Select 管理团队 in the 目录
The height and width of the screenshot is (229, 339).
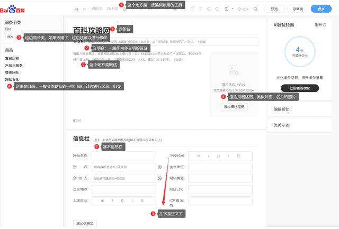12,72
